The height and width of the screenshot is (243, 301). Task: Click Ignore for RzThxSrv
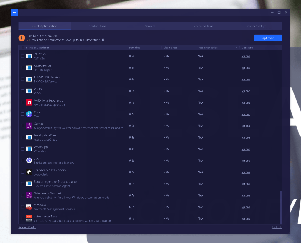[245, 56]
